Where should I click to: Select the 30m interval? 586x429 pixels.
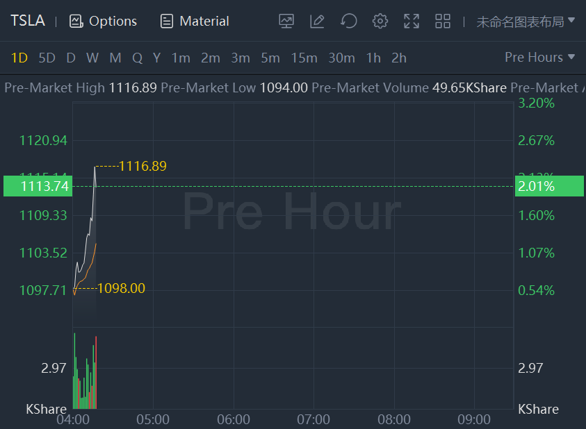[341, 58]
